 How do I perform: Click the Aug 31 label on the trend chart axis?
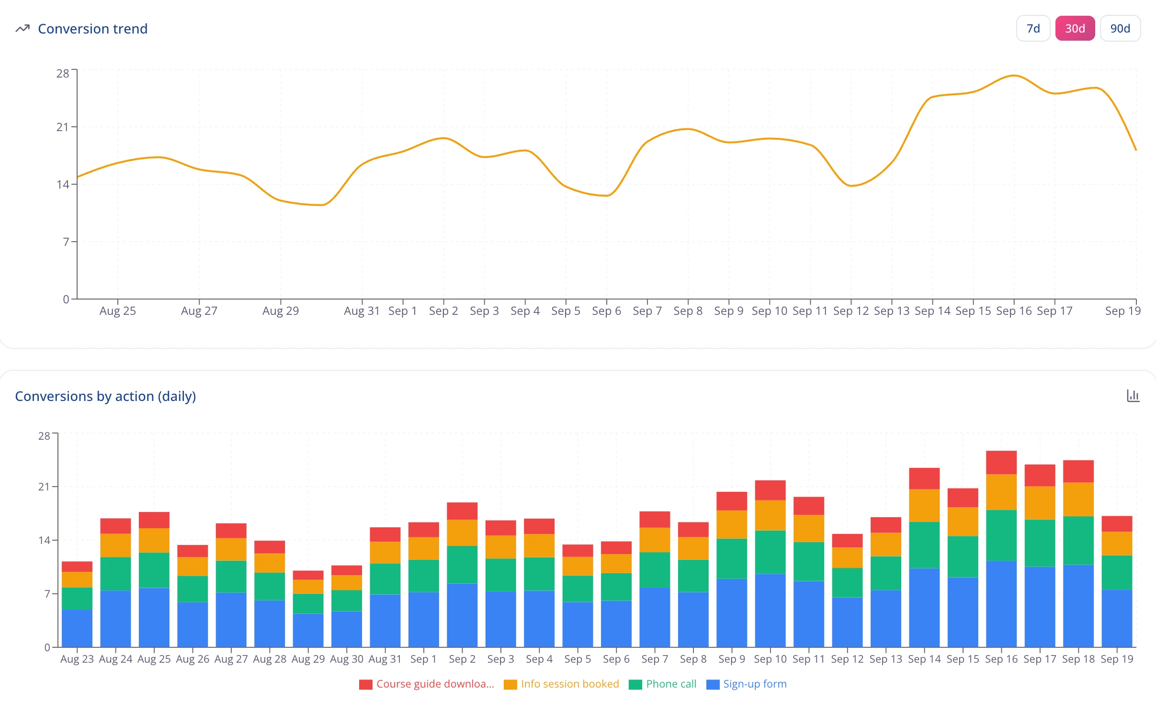tap(362, 311)
